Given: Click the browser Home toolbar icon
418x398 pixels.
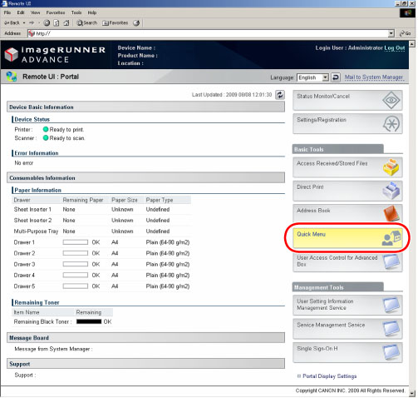Looking at the screenshot, I should point(66,23).
